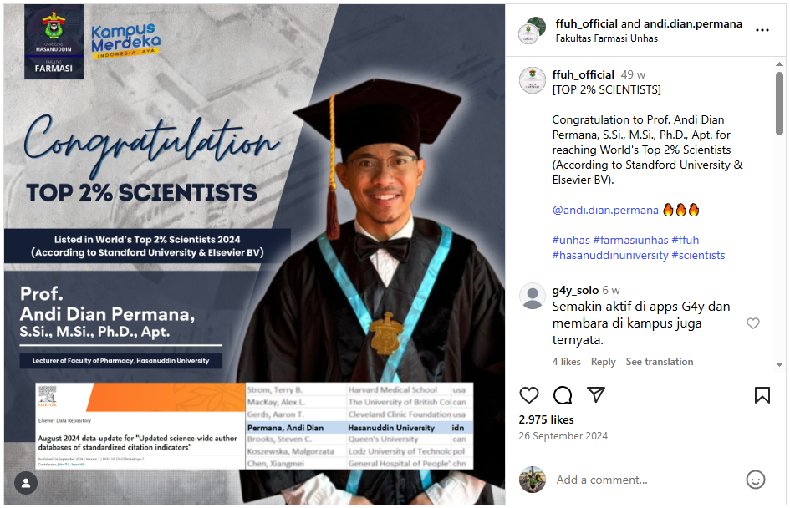Open the comment bubble icon
This screenshot has width=790, height=508.
563,395
